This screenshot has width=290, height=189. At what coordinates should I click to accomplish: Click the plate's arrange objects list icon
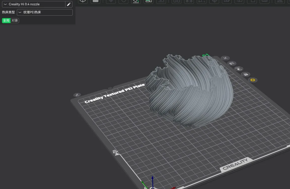tap(232, 63)
